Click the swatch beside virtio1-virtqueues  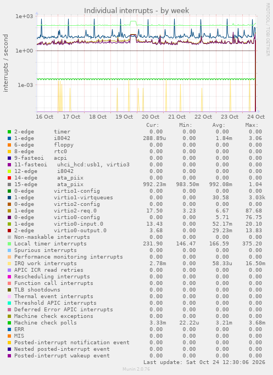tap(9, 198)
